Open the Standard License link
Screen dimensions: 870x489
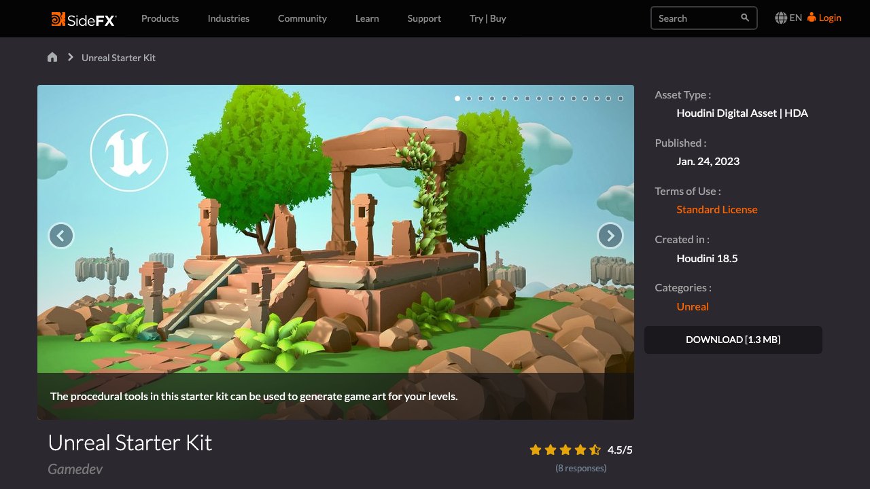717,209
